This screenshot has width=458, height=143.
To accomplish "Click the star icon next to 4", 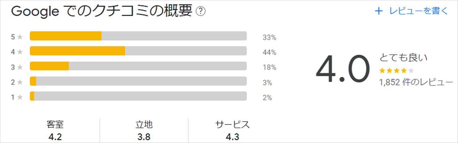I will [20, 52].
